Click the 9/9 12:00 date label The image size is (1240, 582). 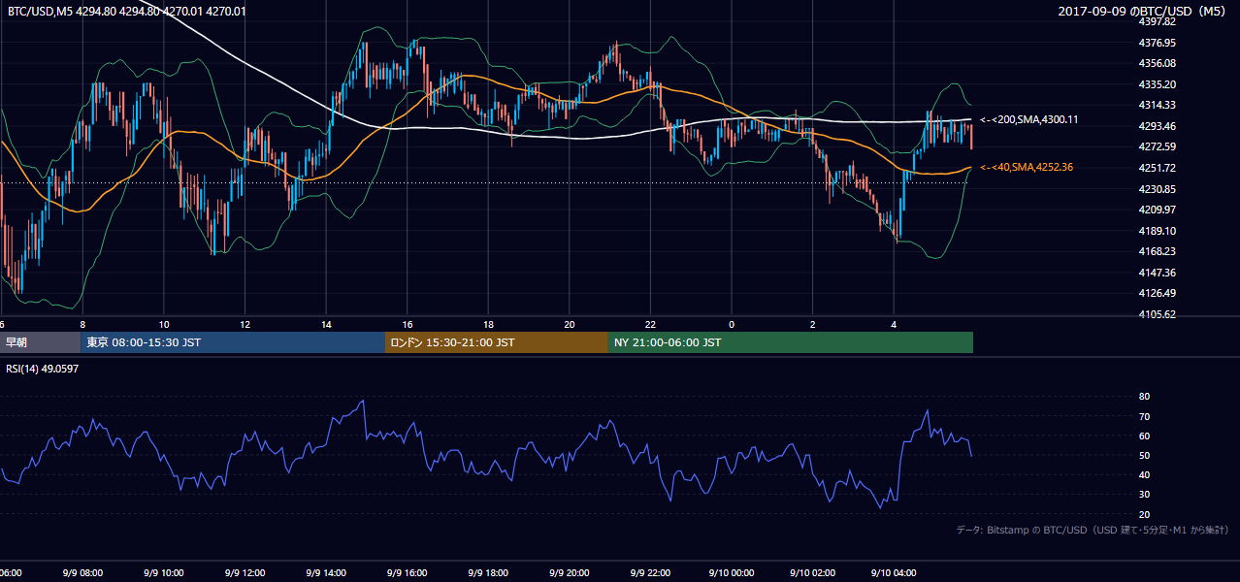point(245,573)
